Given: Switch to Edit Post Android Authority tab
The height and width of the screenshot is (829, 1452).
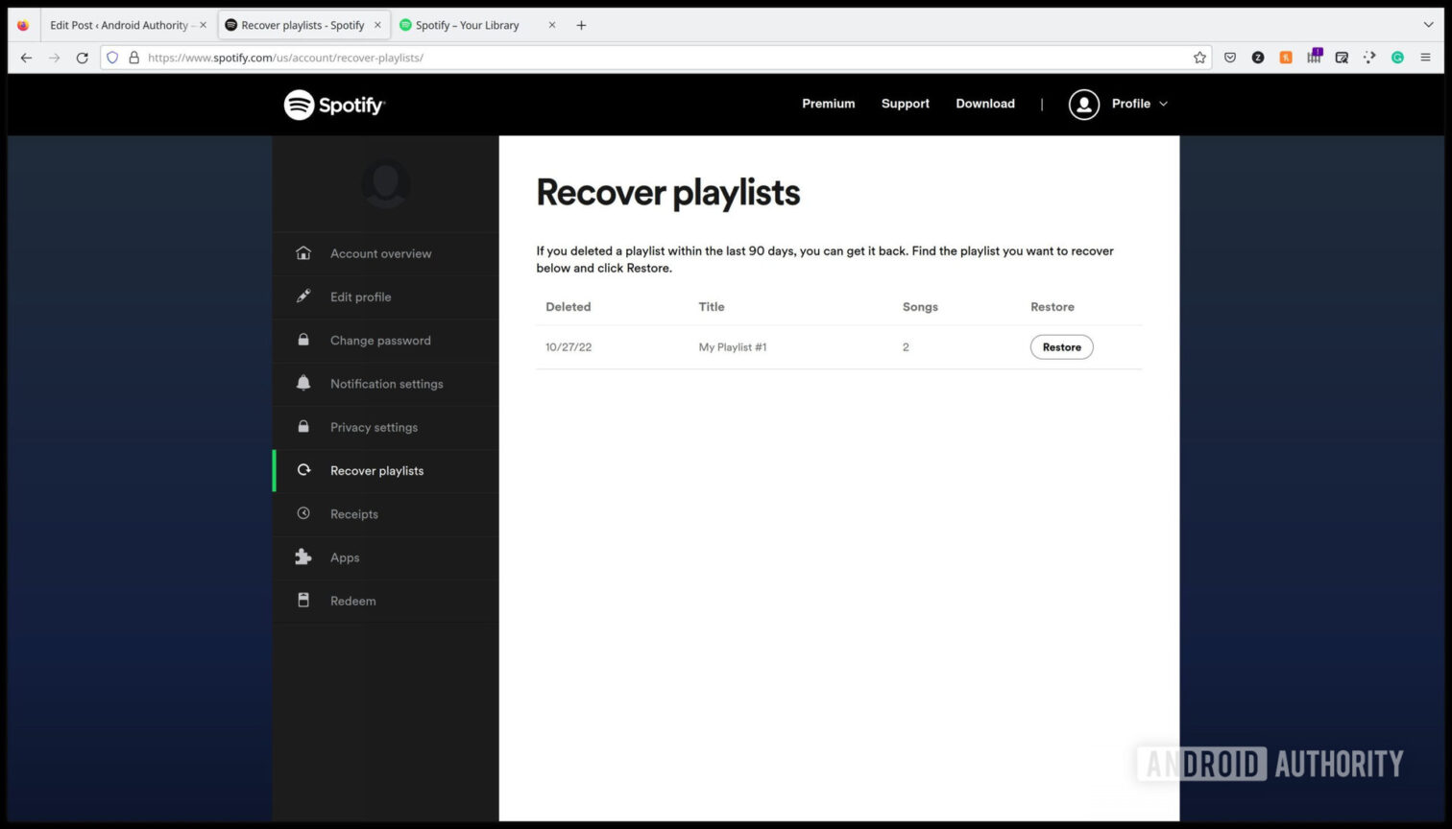Looking at the screenshot, I should tap(119, 25).
